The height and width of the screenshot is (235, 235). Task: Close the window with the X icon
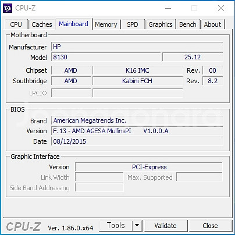pyautogui.click(x=221, y=8)
